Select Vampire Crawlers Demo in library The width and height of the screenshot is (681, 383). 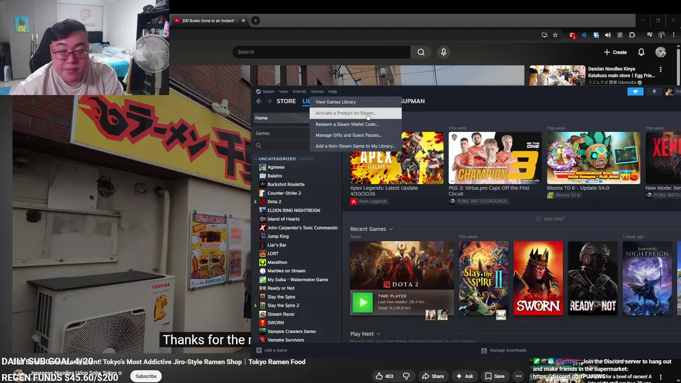pyautogui.click(x=291, y=331)
